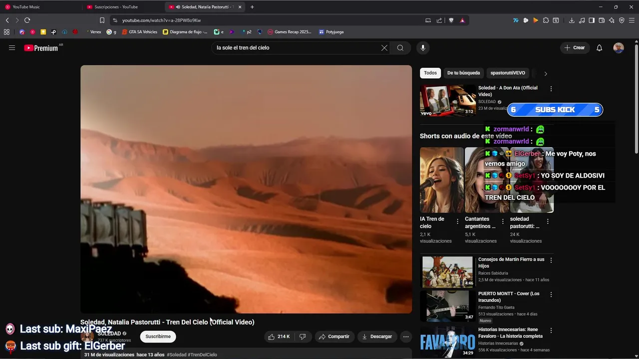This screenshot has width=639, height=359.
Task: Go forward in browser history
Action: pos(17,20)
